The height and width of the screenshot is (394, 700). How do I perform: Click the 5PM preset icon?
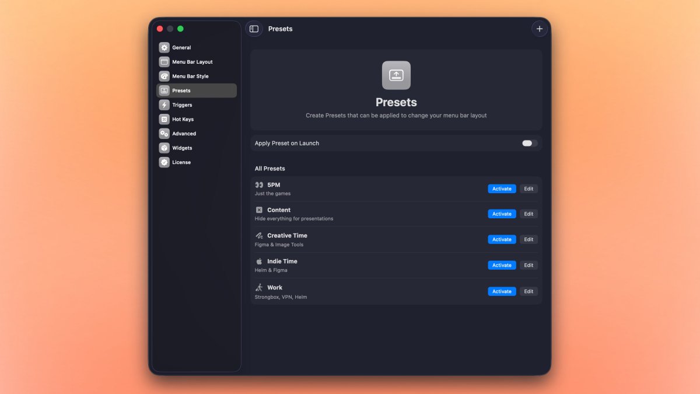pyautogui.click(x=259, y=185)
